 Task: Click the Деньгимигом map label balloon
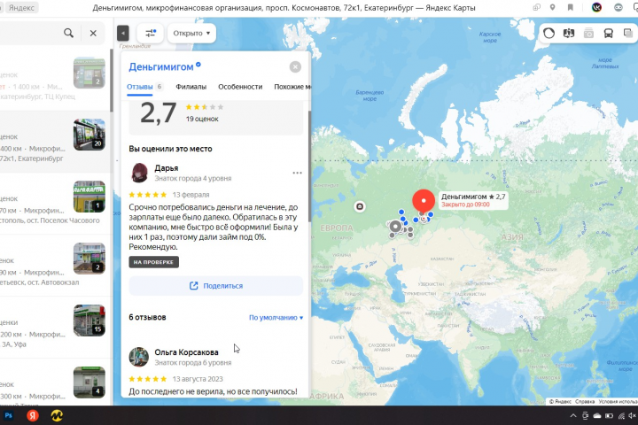[x=473, y=200]
